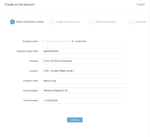Select the 'Create New' radio button
Viewport: 150px width, 137px height.
click(73, 41)
